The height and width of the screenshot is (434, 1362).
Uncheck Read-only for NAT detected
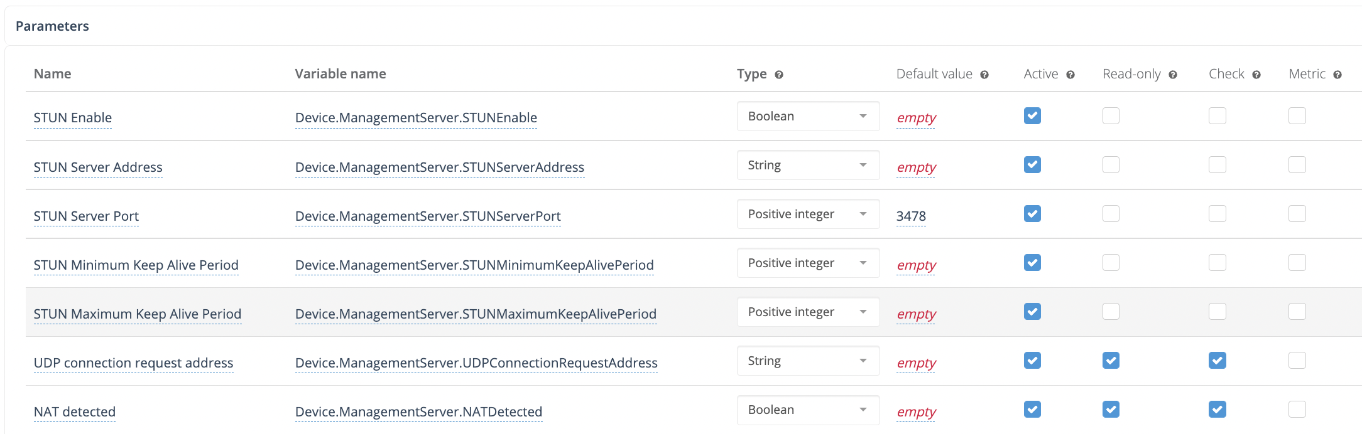(x=1111, y=410)
